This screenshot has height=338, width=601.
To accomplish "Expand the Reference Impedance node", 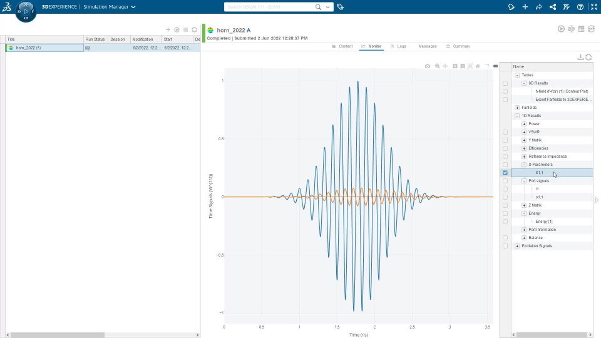I will pos(524,156).
